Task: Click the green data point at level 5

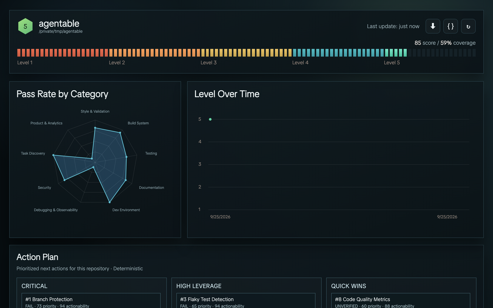Action: coord(210,119)
